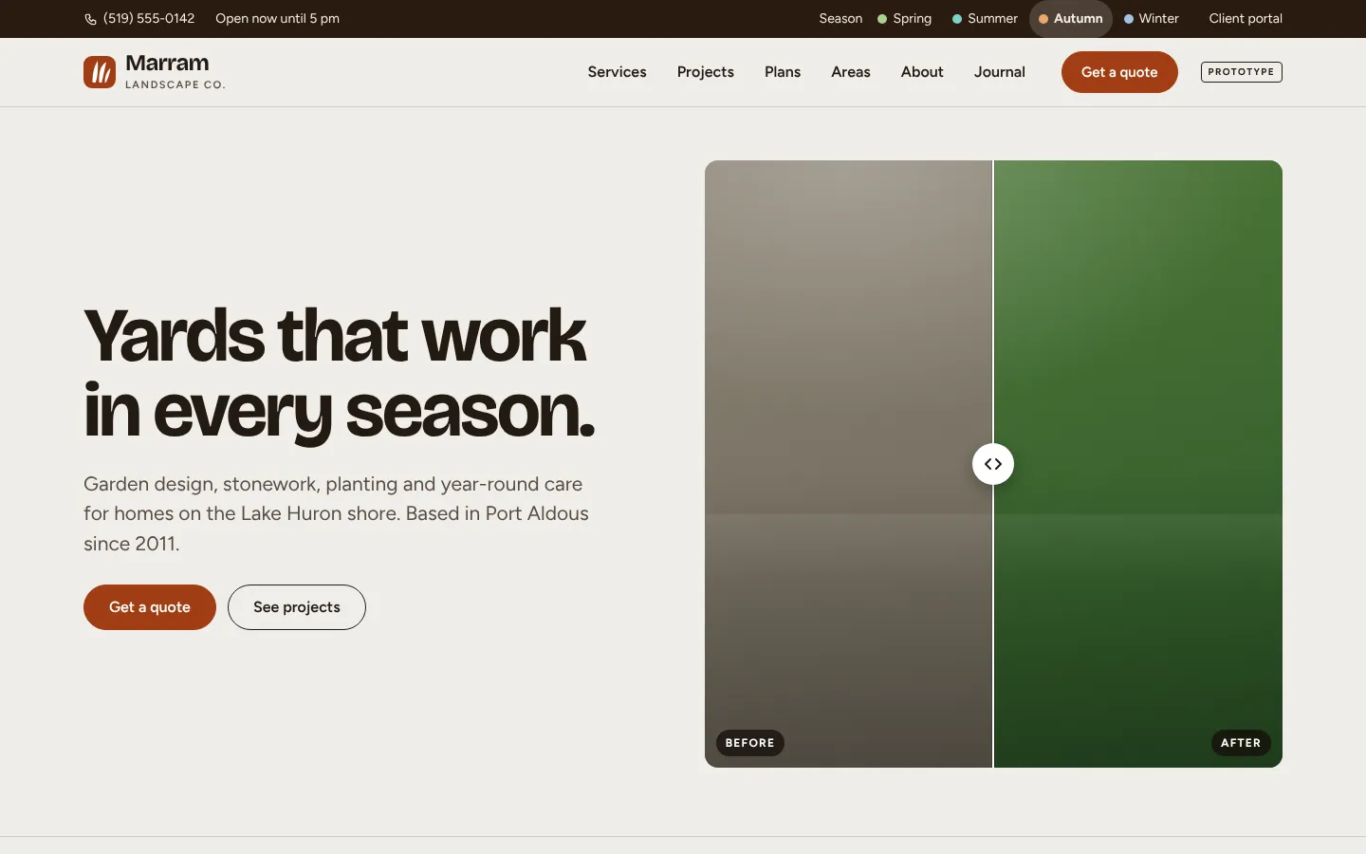Viewport: 1366px width, 854px height.
Task: Open the Client portal link
Action: [x=1246, y=19]
